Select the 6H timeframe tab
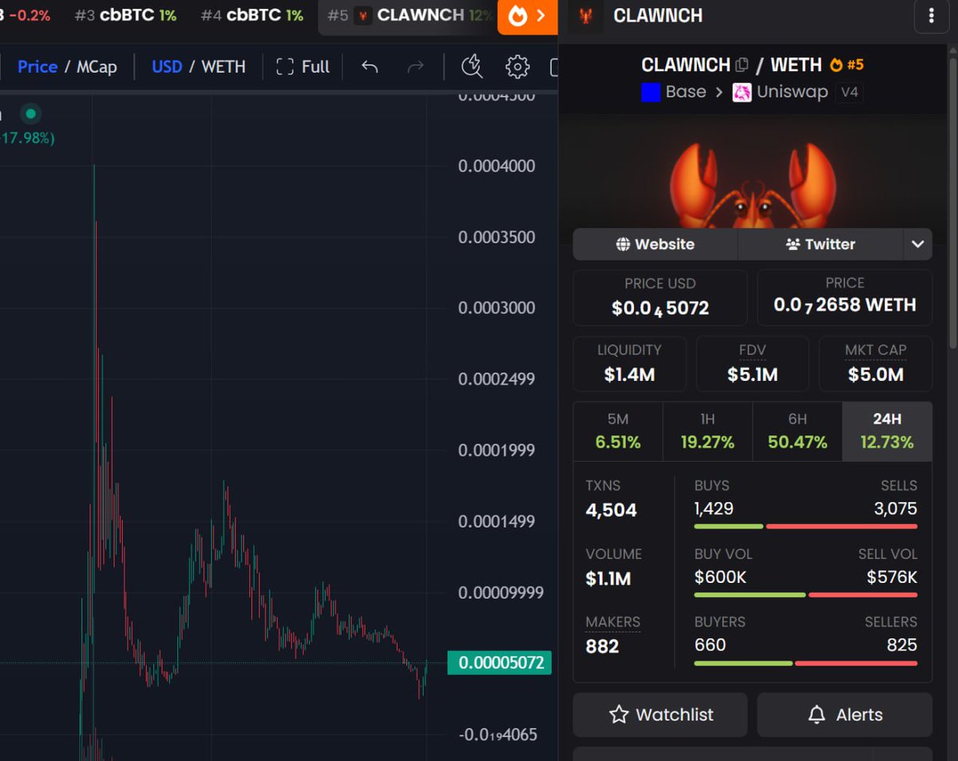 point(798,432)
